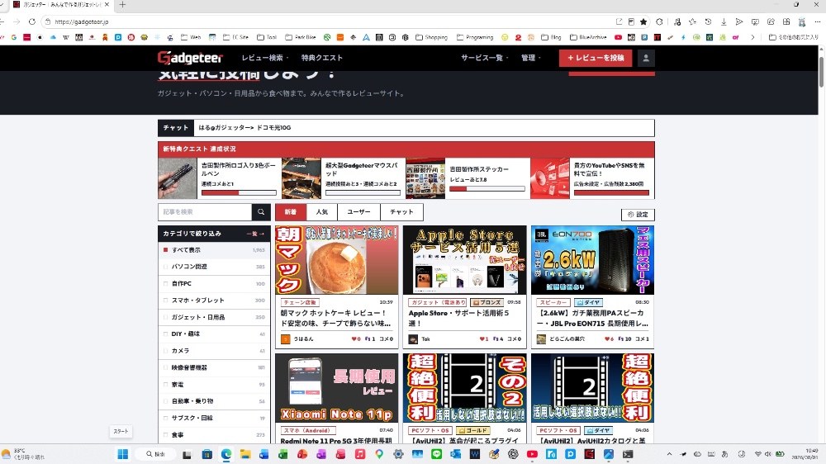Open the YouTube bookmark icon in bookmarks bar

click(618, 37)
